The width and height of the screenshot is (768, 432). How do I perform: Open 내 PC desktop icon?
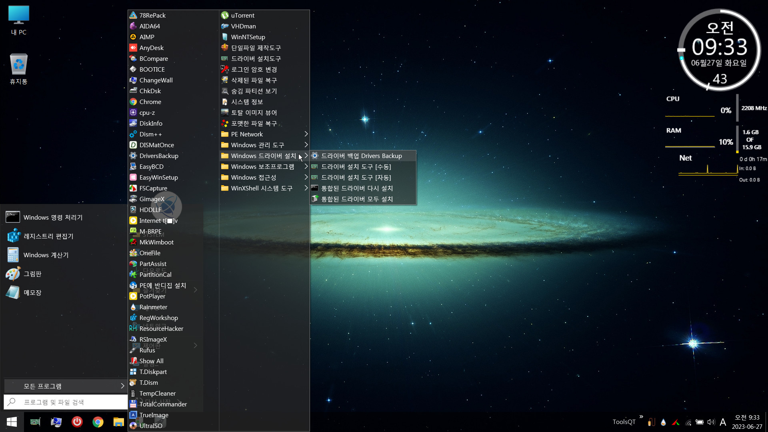pyautogui.click(x=19, y=20)
